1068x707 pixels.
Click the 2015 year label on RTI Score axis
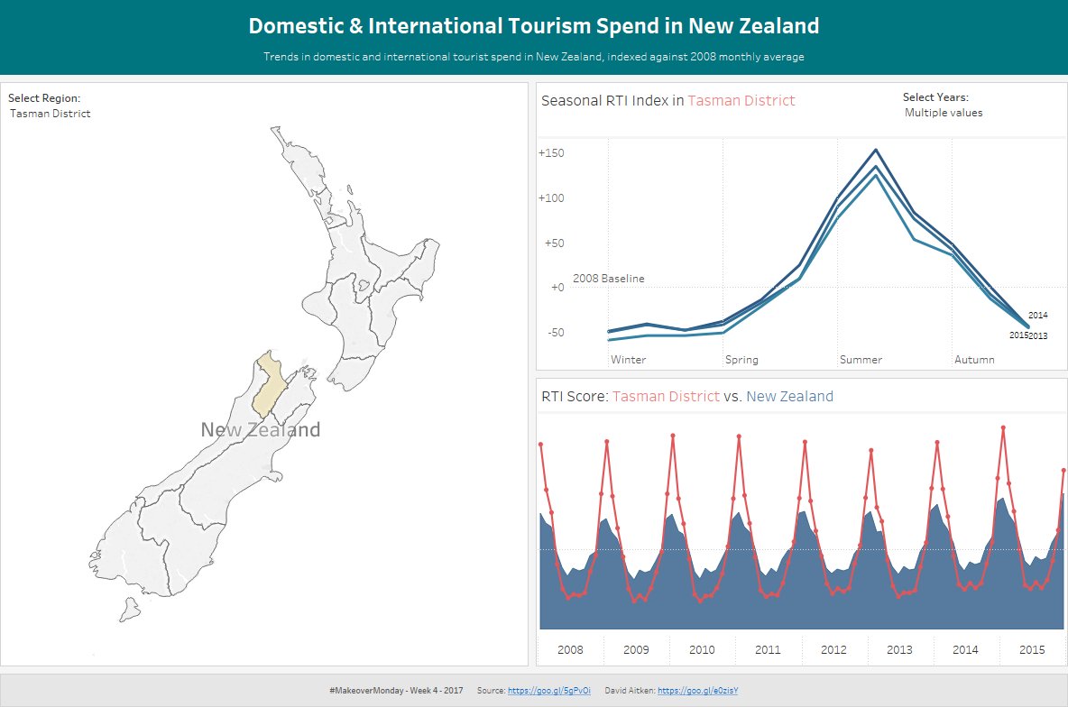[1032, 650]
